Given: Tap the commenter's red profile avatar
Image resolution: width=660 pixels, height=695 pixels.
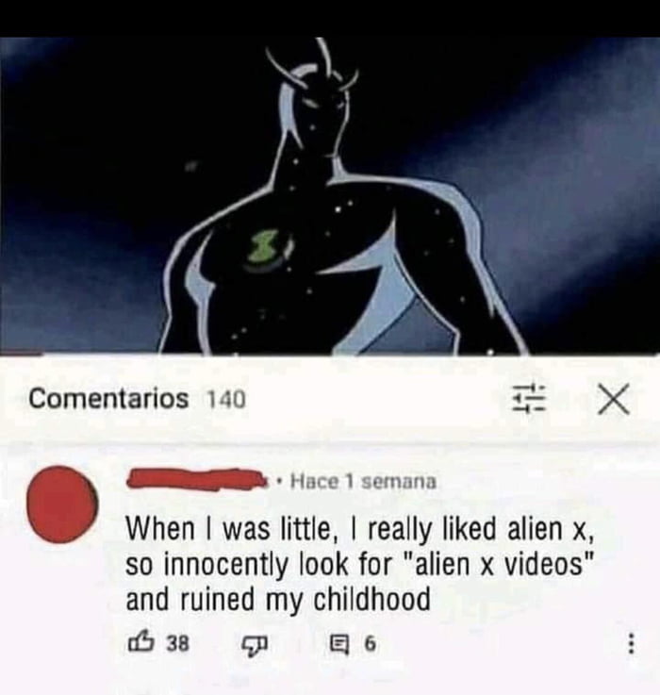Looking at the screenshot, I should click(62, 504).
